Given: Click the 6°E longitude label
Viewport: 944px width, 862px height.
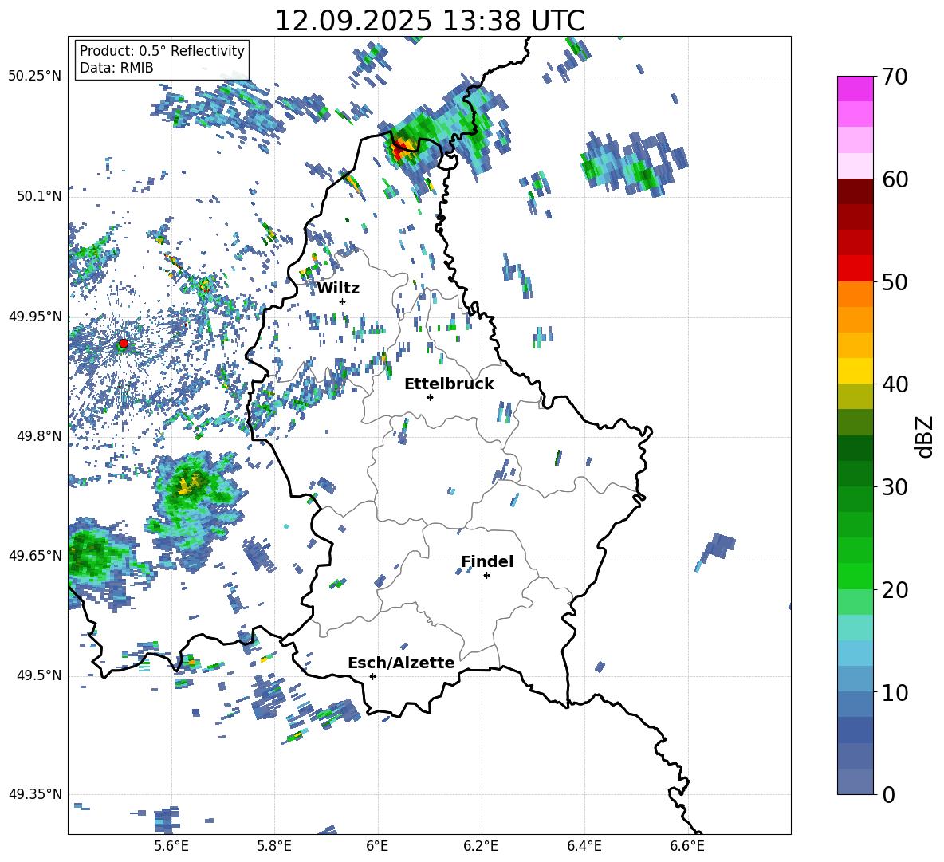Looking at the screenshot, I should tap(377, 846).
